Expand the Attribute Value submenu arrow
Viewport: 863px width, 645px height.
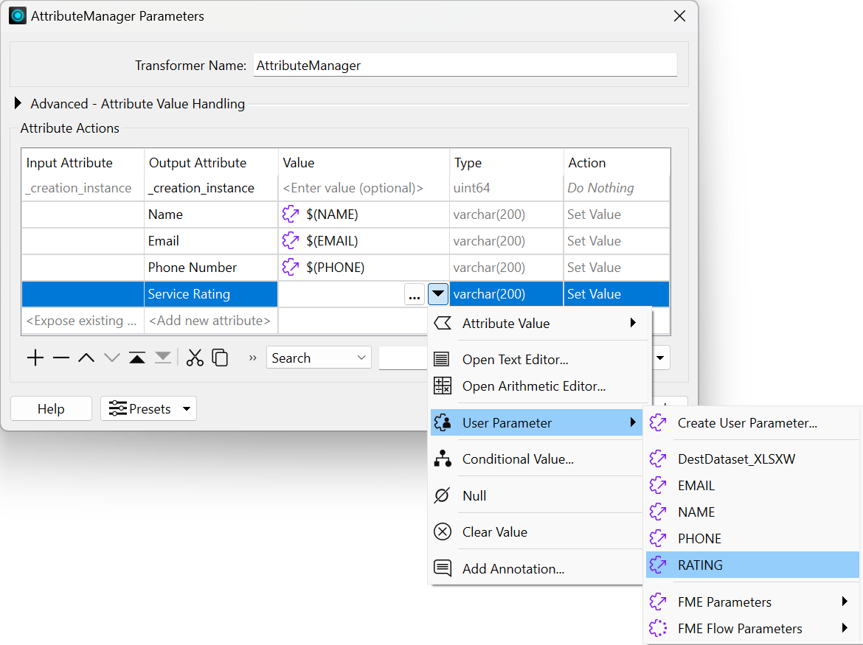[x=633, y=323]
